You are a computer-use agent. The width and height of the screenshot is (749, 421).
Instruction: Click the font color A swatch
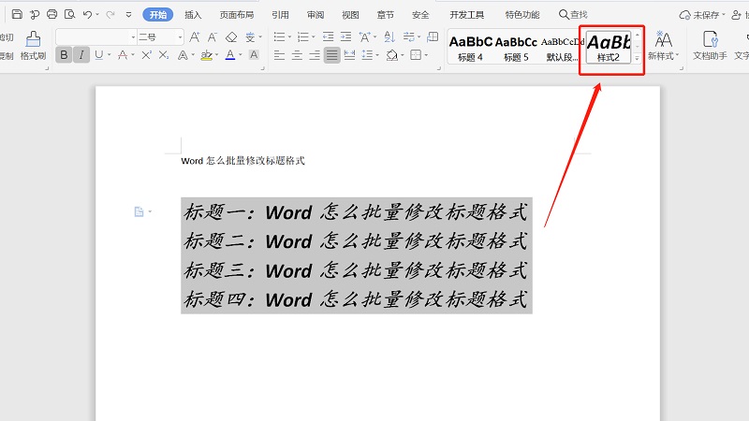[x=230, y=55]
